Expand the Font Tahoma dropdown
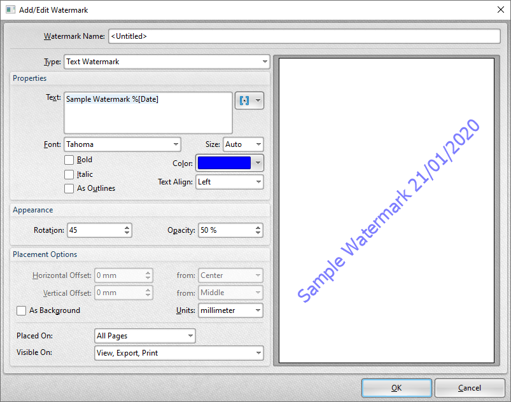Screen dimensions: 511x402 [122, 144]
